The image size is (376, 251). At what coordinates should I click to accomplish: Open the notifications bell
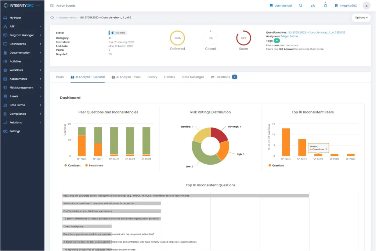coord(325,6)
